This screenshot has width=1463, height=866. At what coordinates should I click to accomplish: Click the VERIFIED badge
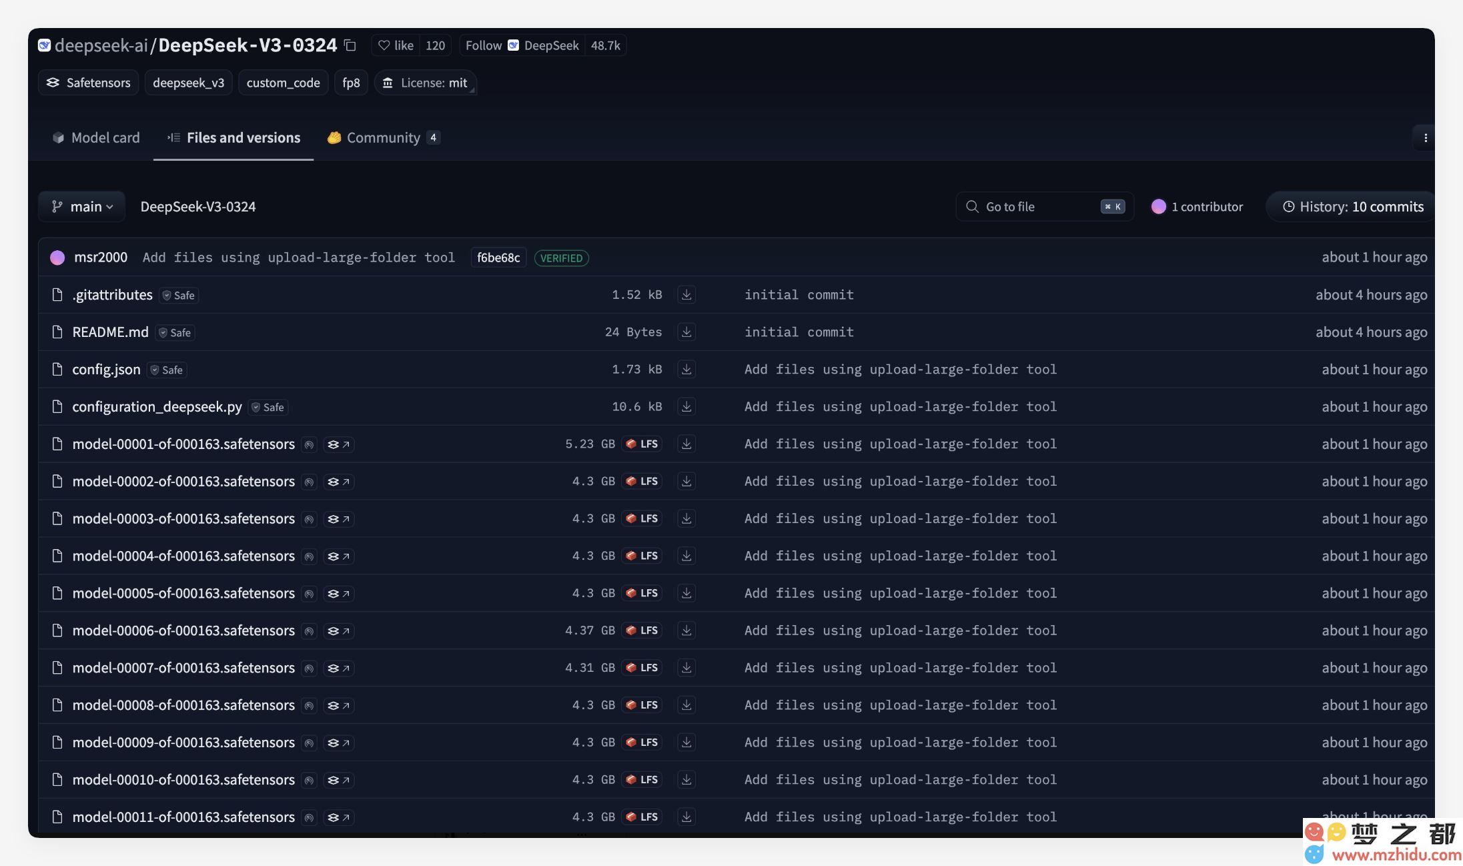561,258
